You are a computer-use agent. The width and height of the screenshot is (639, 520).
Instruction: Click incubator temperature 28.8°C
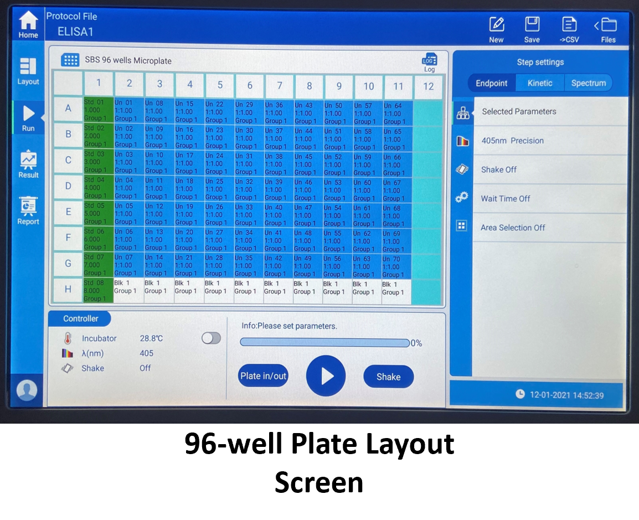[151, 338]
